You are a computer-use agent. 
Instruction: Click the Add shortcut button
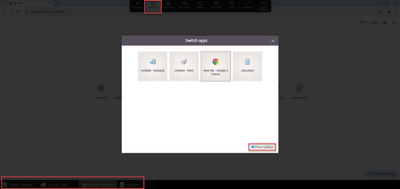pyautogui.click(x=299, y=91)
